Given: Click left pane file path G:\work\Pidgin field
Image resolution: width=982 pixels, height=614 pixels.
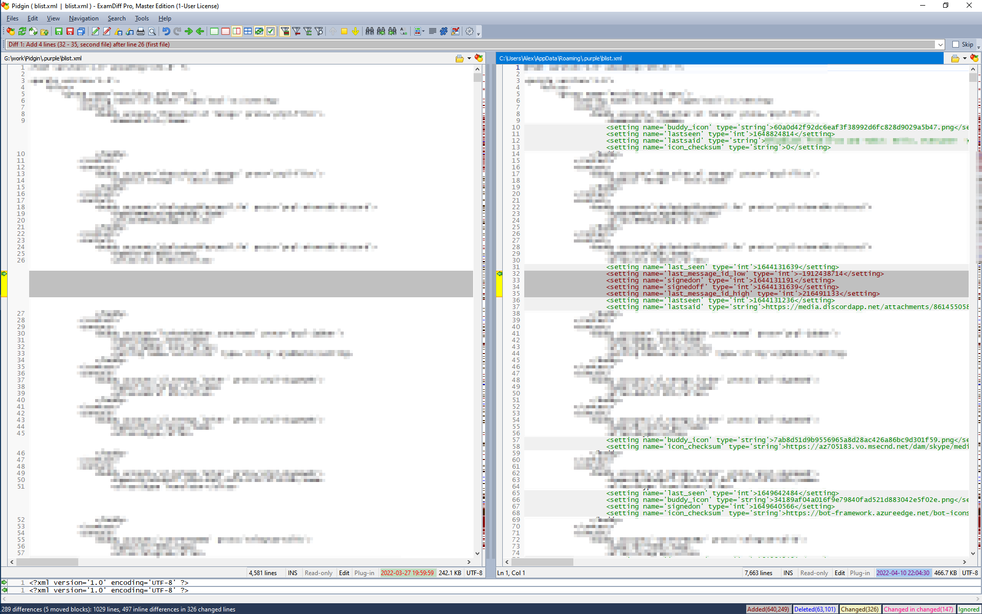Looking at the screenshot, I should tap(228, 58).
